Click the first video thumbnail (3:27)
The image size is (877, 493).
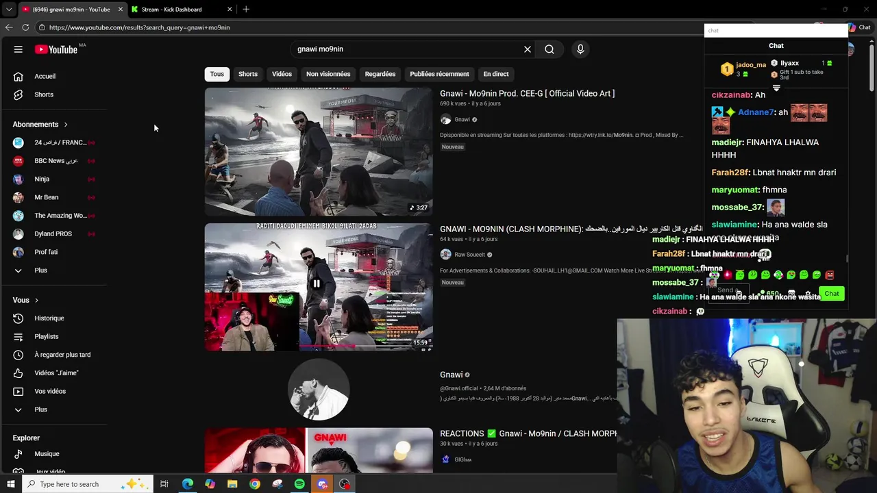click(319, 152)
